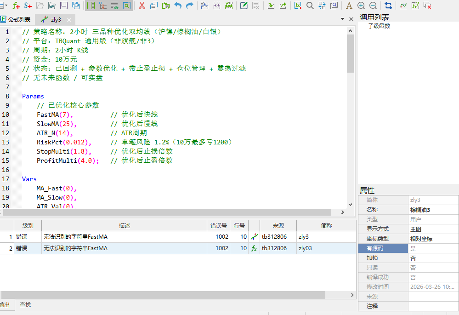The height and width of the screenshot is (315, 459).
Task: Click the undo arrow icon
Action: pyautogui.click(x=178, y=6)
